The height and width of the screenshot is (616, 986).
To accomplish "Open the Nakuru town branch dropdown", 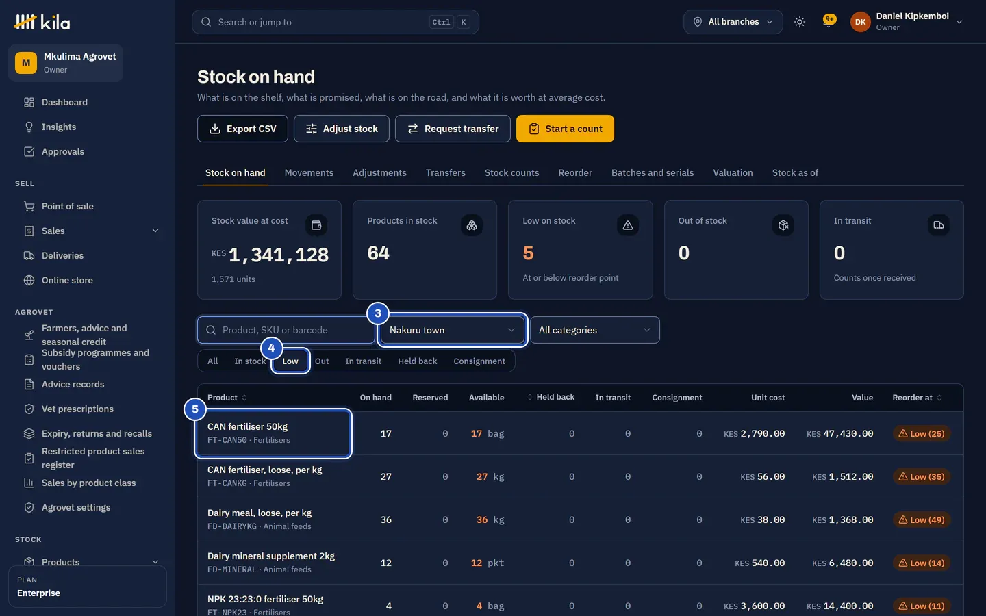I will [x=452, y=330].
